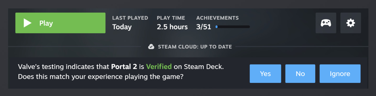This screenshot has width=376, height=96.
Task: Click the Play Time heading label
Action: point(171,18)
